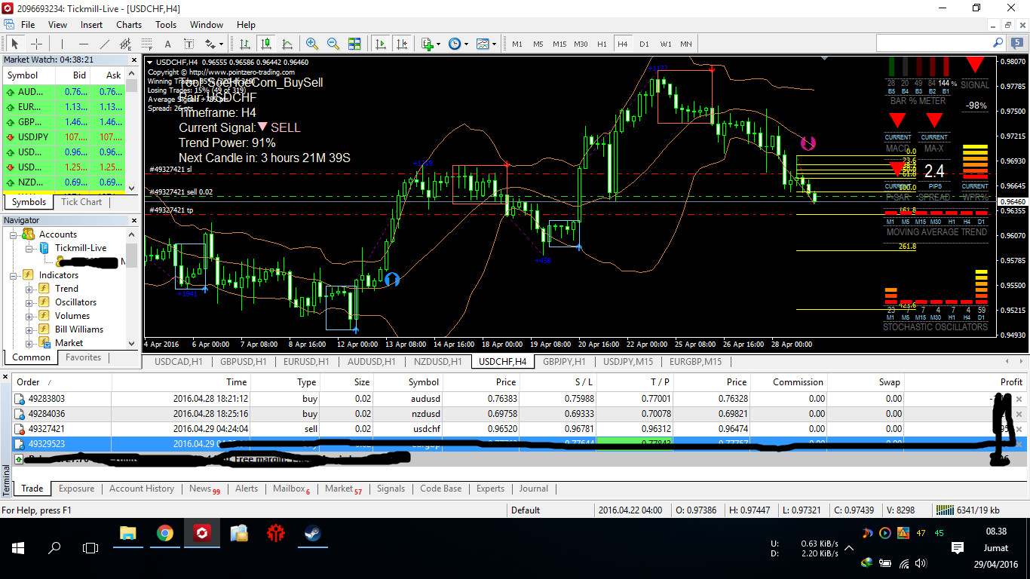Screen dimensions: 1030x579
Task: Switch to D1 timeframe
Action: pos(644,44)
